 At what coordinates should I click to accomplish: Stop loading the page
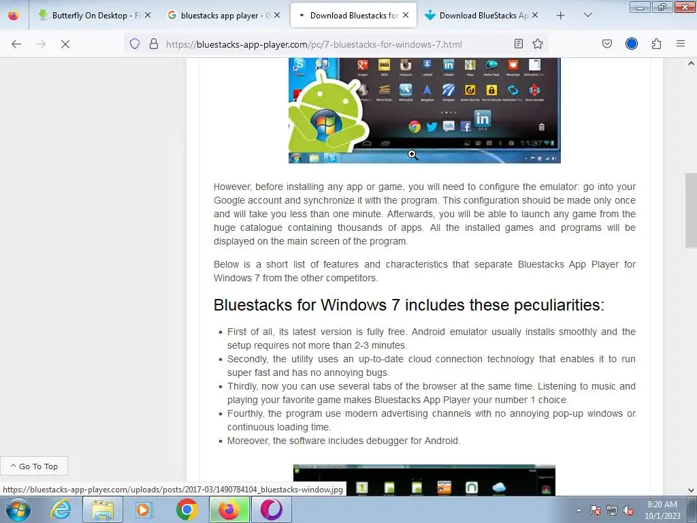(65, 44)
